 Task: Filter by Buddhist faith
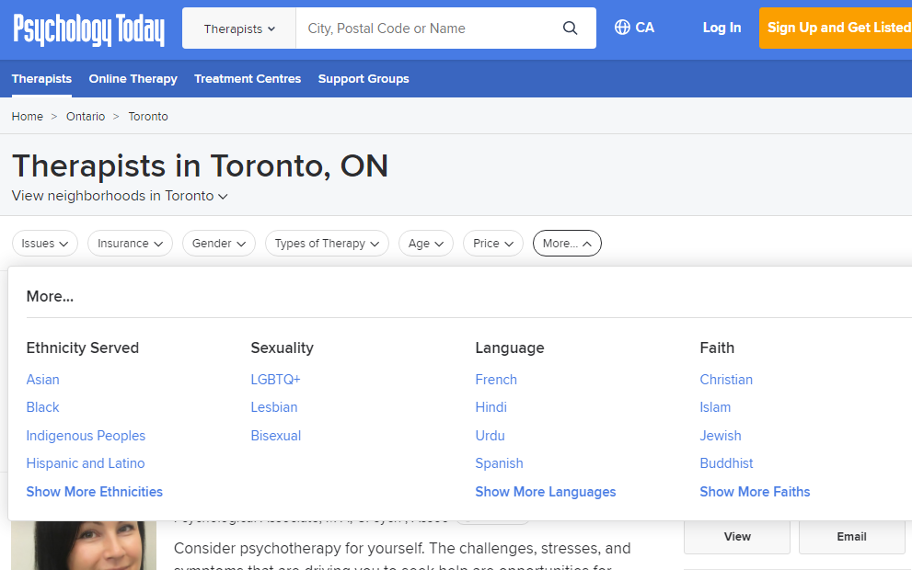click(726, 463)
